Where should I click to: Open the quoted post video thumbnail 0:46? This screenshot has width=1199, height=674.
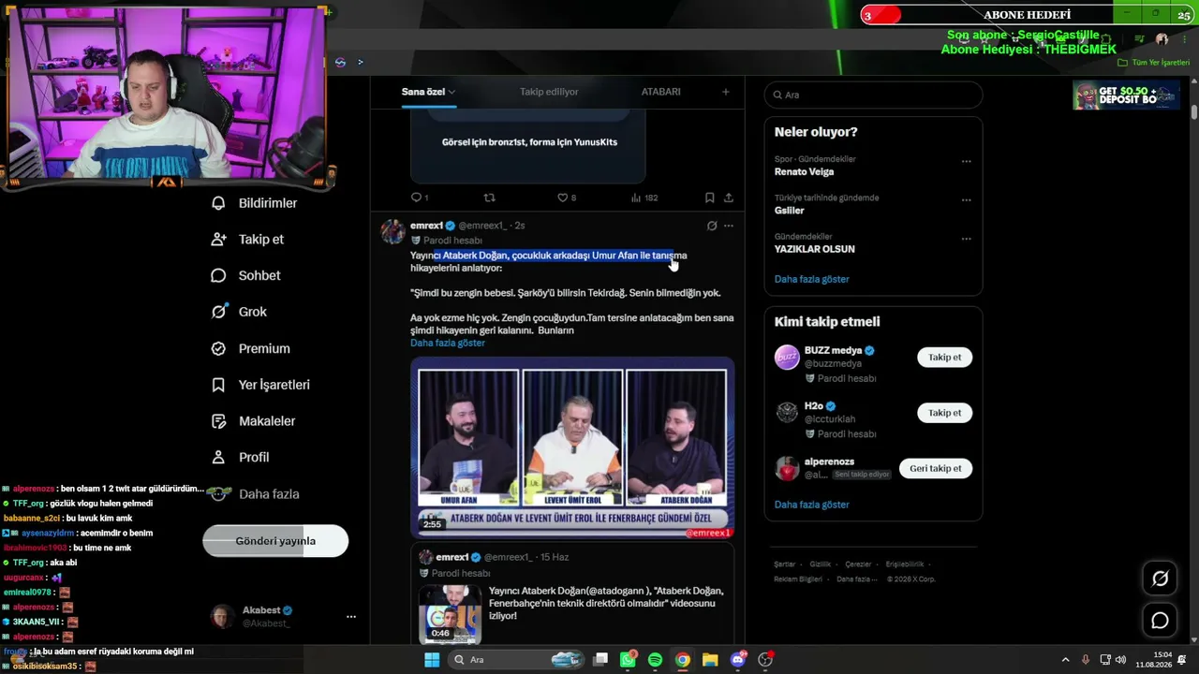pos(450,613)
